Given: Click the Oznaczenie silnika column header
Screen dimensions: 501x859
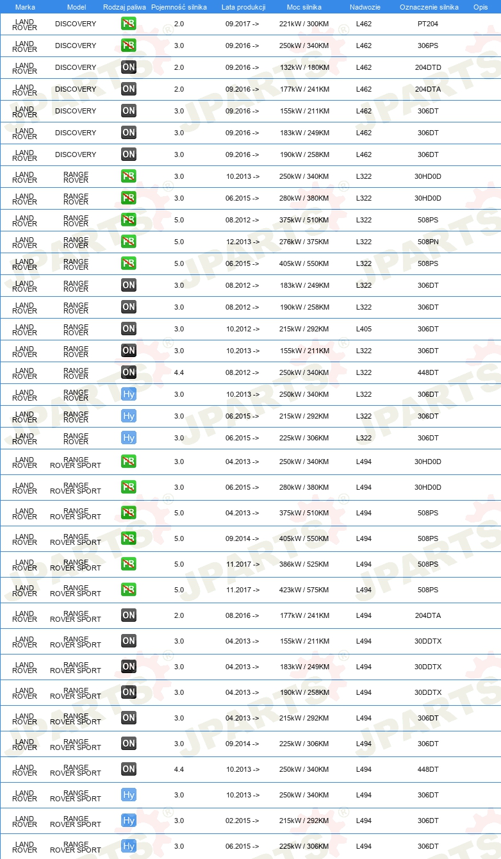Looking at the screenshot, I should point(429,7).
